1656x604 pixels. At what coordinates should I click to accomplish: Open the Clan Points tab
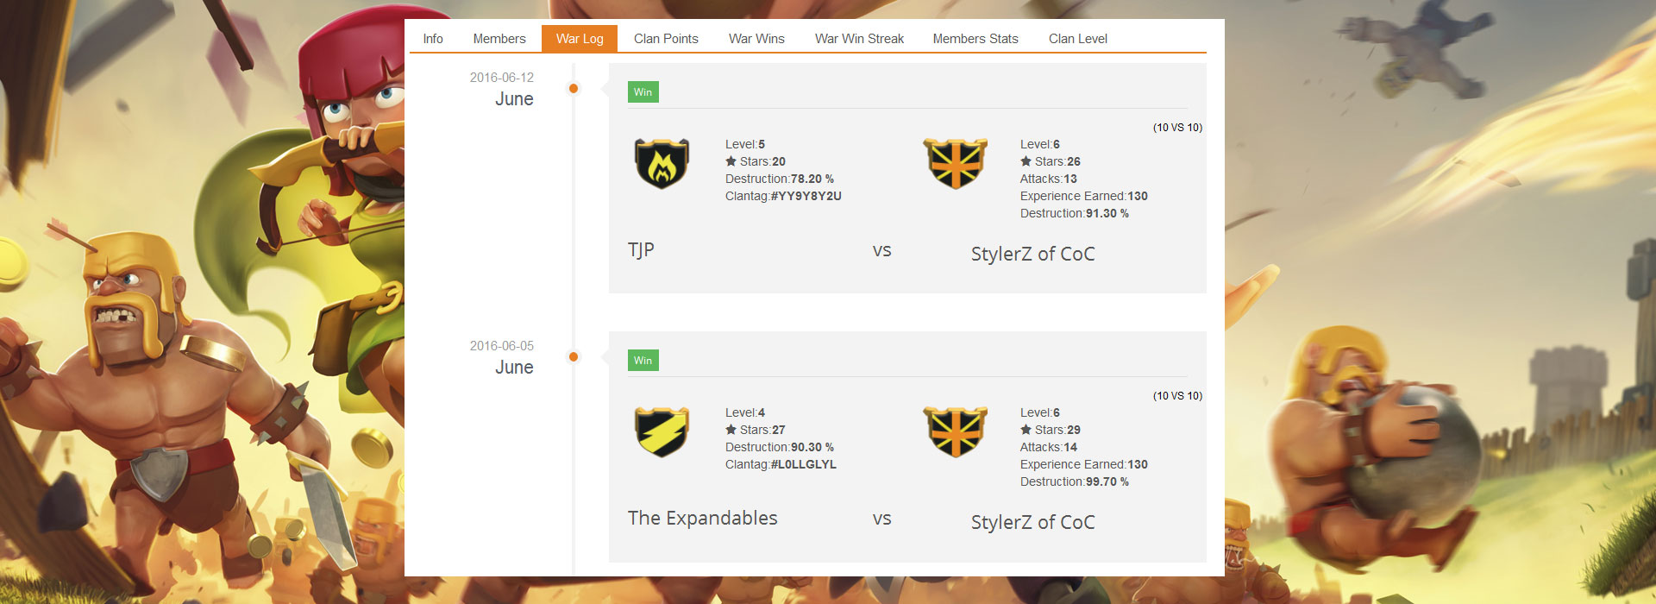pyautogui.click(x=666, y=39)
